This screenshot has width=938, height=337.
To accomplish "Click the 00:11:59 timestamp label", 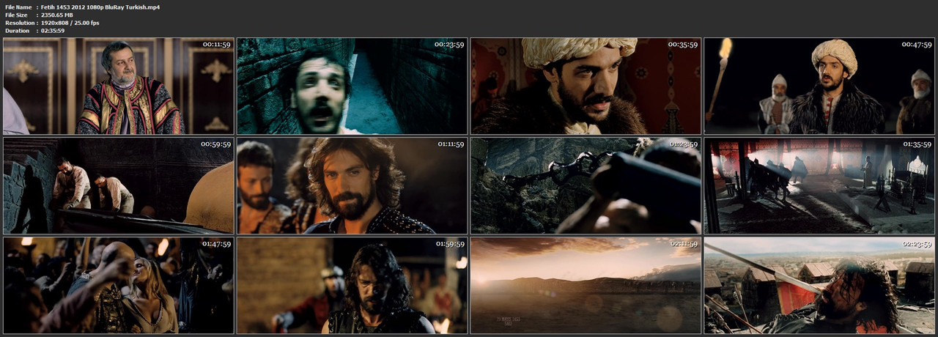I will click(216, 45).
